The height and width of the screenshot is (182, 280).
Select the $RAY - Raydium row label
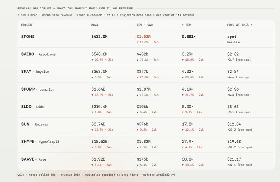pyautogui.click(x=35, y=72)
